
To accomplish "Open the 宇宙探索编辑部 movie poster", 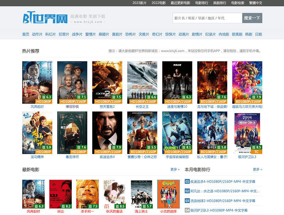I will click(177, 133).
